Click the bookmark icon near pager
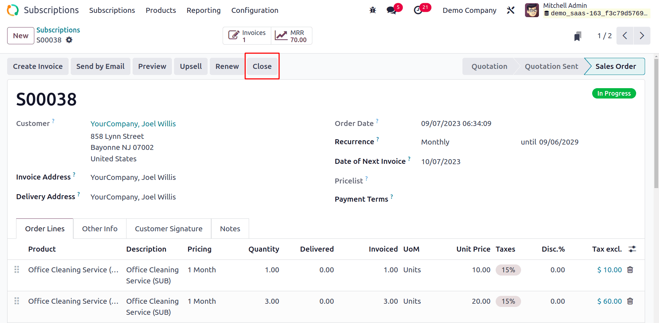This screenshot has height=323, width=659. pos(578,36)
